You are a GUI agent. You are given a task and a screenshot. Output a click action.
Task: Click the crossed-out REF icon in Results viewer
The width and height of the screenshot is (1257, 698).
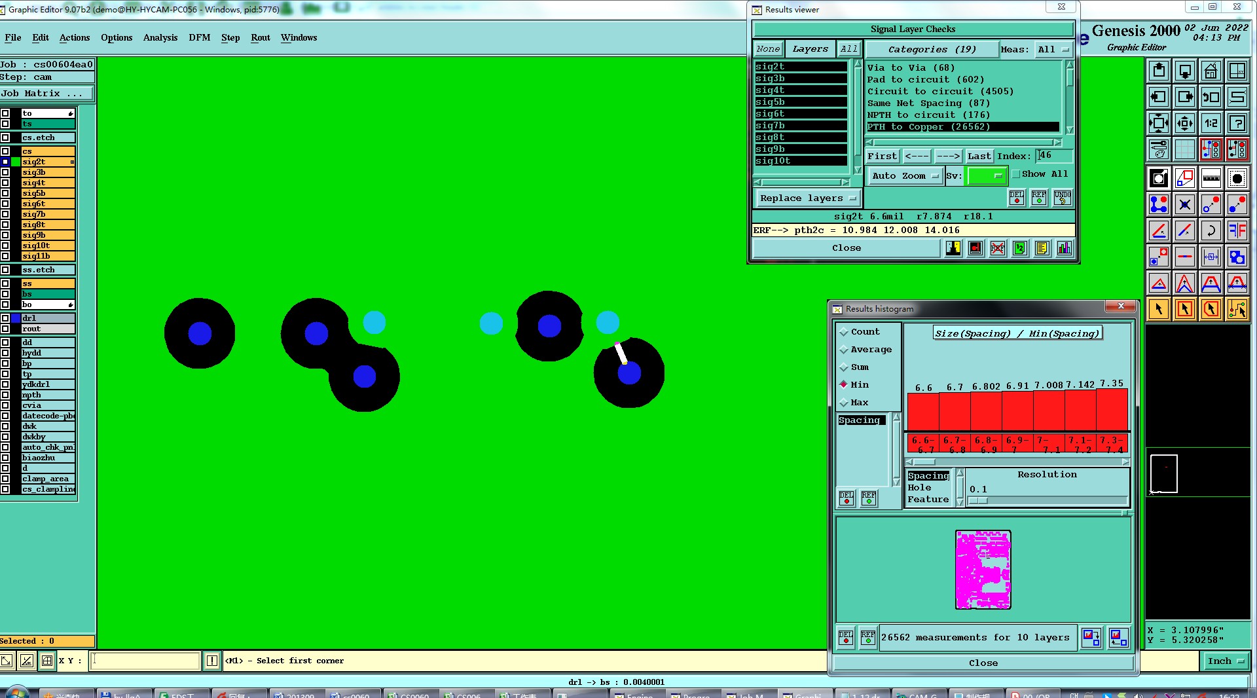click(998, 248)
